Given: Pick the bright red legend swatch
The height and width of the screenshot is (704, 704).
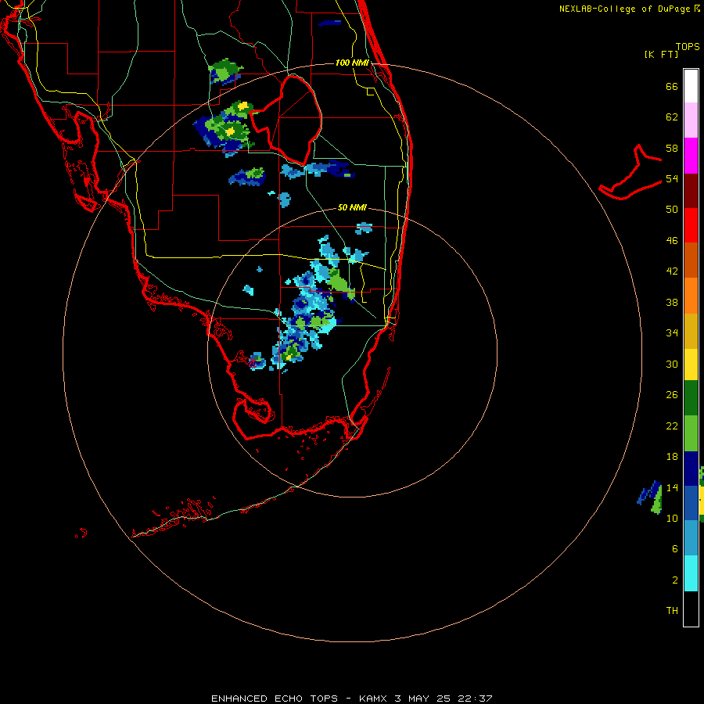Looking at the screenshot, I should click(x=691, y=225).
